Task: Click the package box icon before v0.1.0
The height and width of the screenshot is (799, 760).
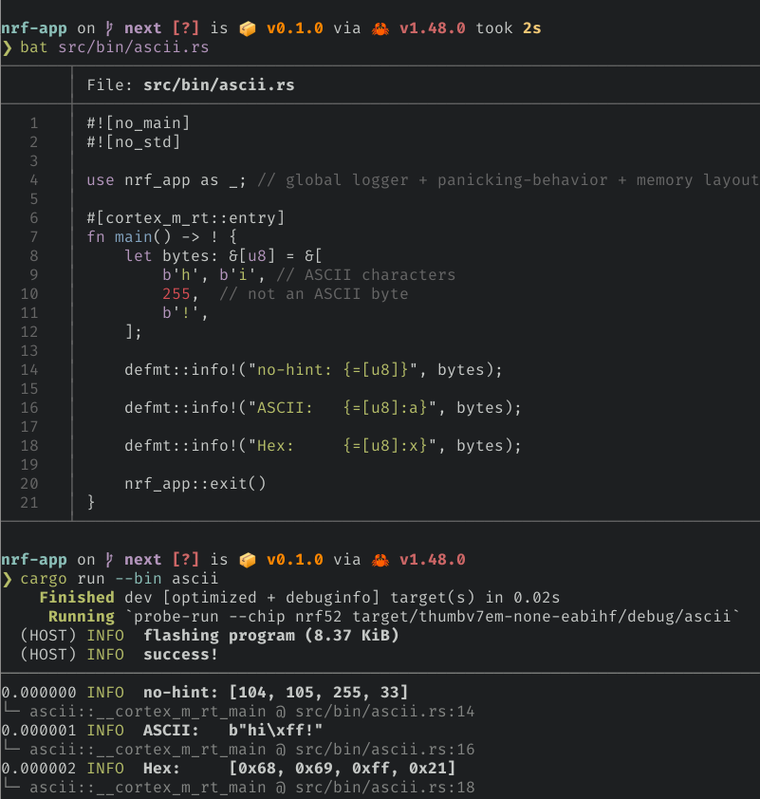Action: pyautogui.click(x=246, y=28)
